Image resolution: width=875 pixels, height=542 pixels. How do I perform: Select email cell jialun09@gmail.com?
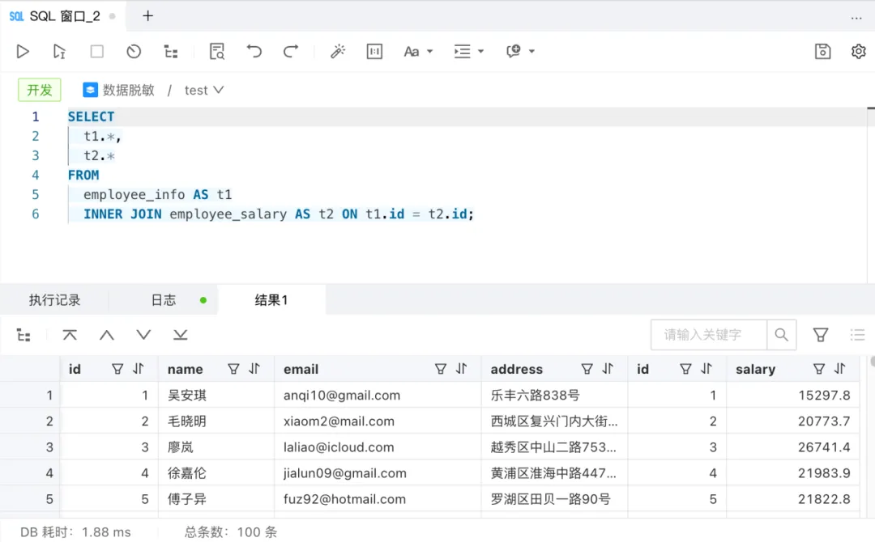coord(378,473)
